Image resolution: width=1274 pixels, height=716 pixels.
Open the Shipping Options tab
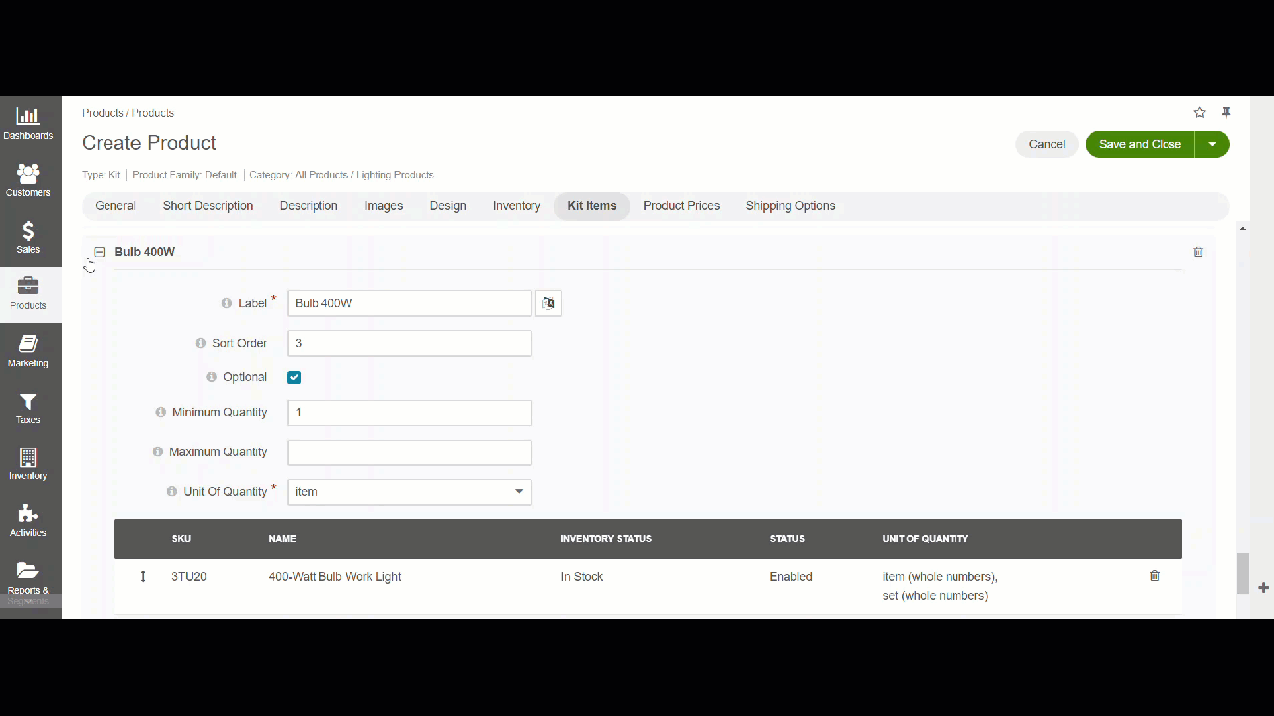[x=791, y=206]
